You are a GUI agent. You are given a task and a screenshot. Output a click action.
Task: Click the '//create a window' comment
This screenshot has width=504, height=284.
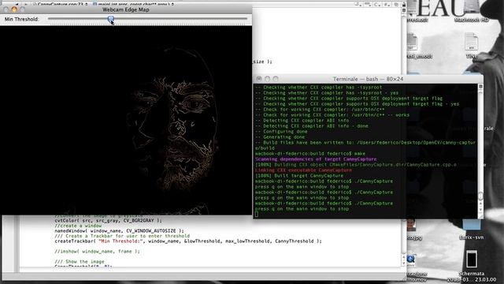78,226
